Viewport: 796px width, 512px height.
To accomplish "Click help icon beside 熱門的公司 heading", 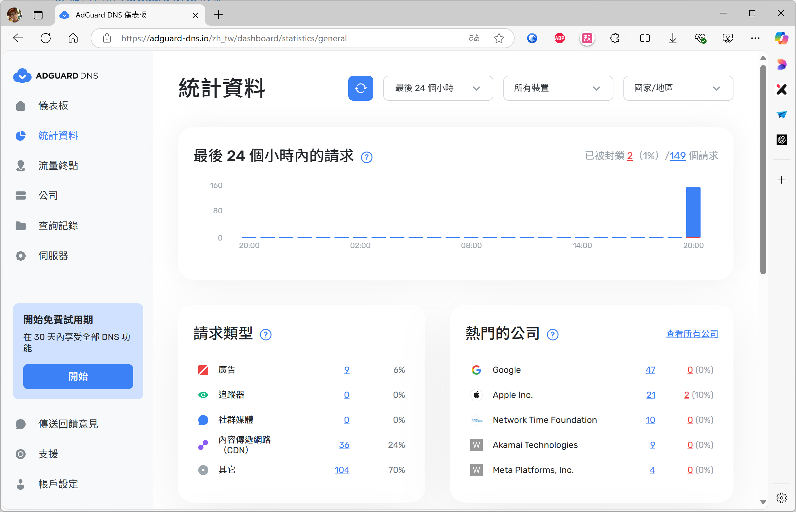I will coord(552,334).
